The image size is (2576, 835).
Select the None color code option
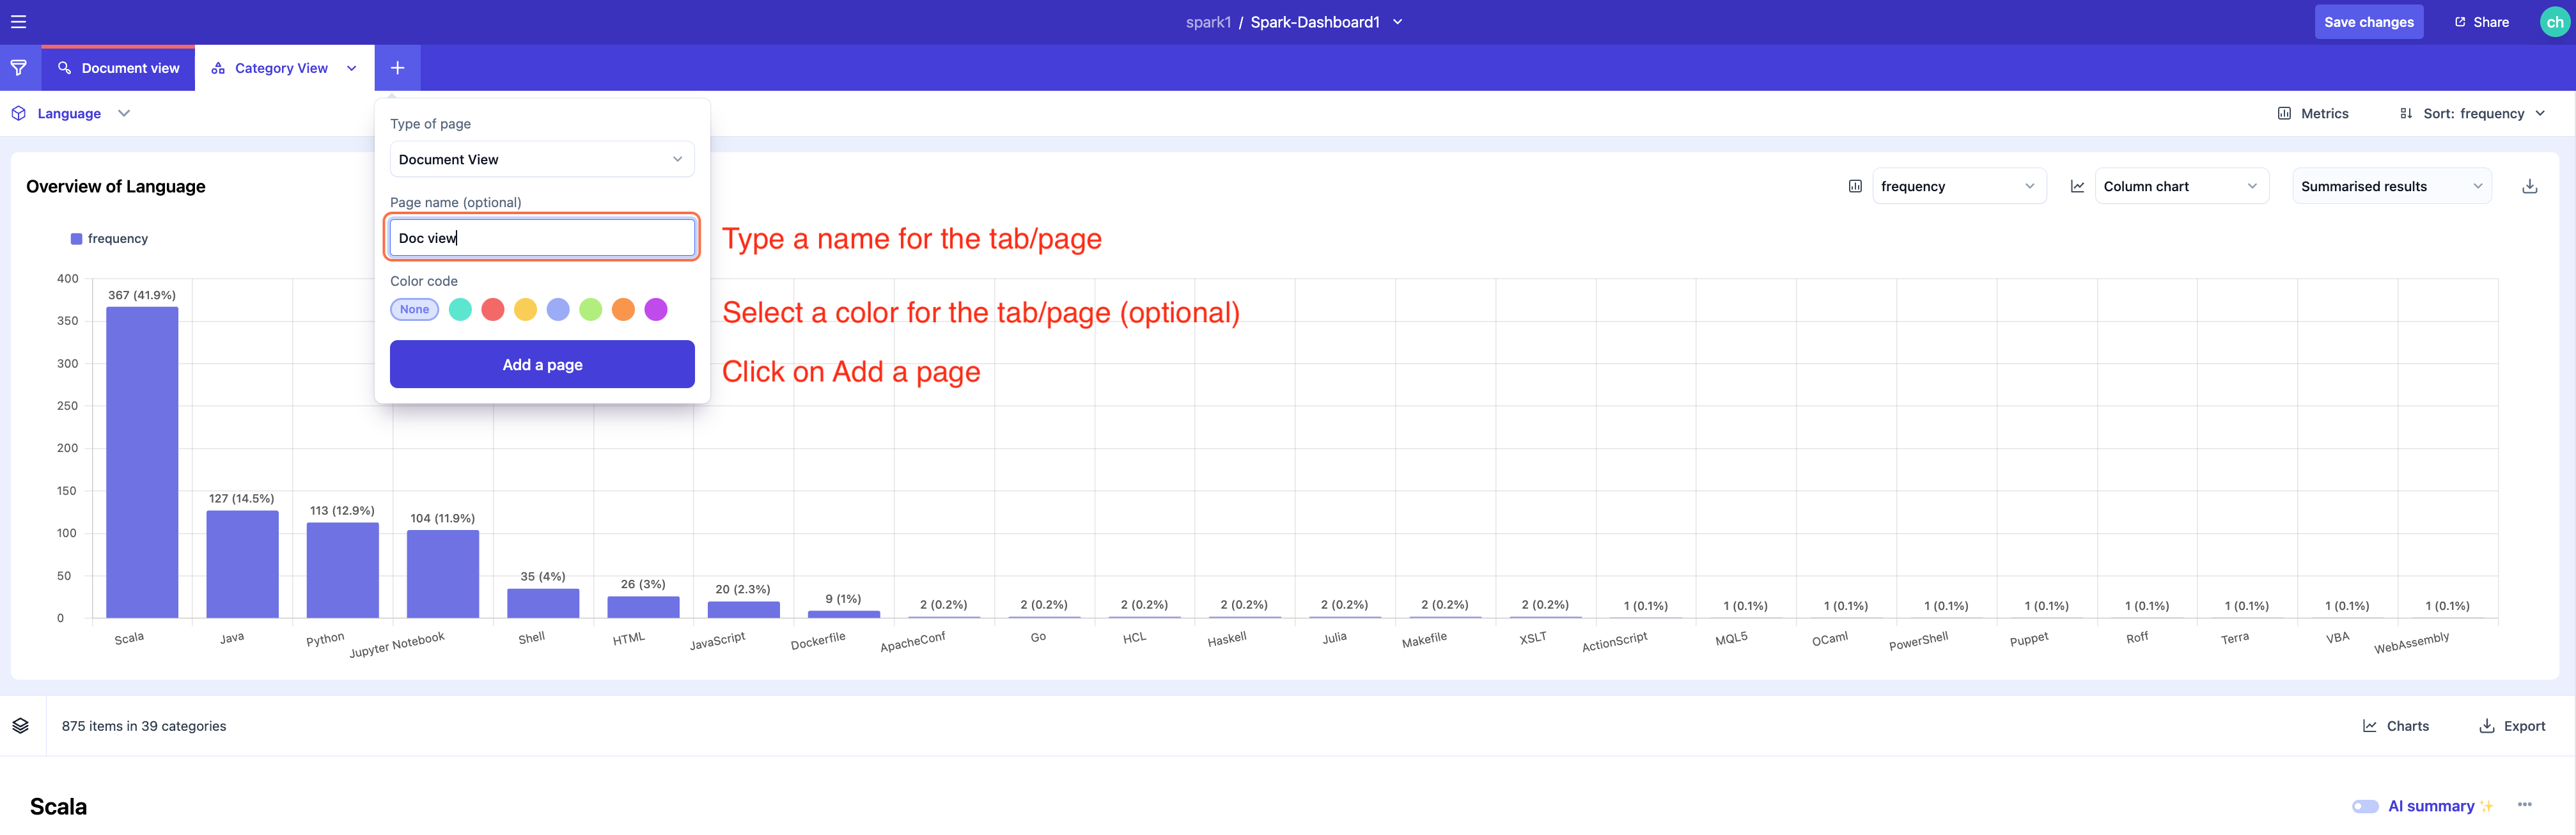pyautogui.click(x=414, y=310)
